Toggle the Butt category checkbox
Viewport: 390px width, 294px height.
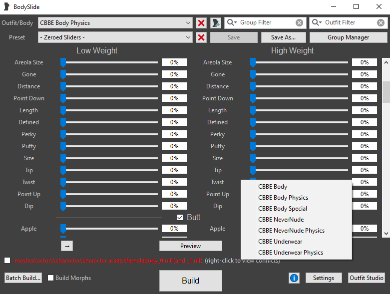[x=180, y=218]
